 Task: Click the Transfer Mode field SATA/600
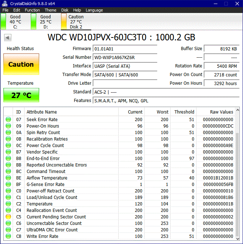click(125, 75)
